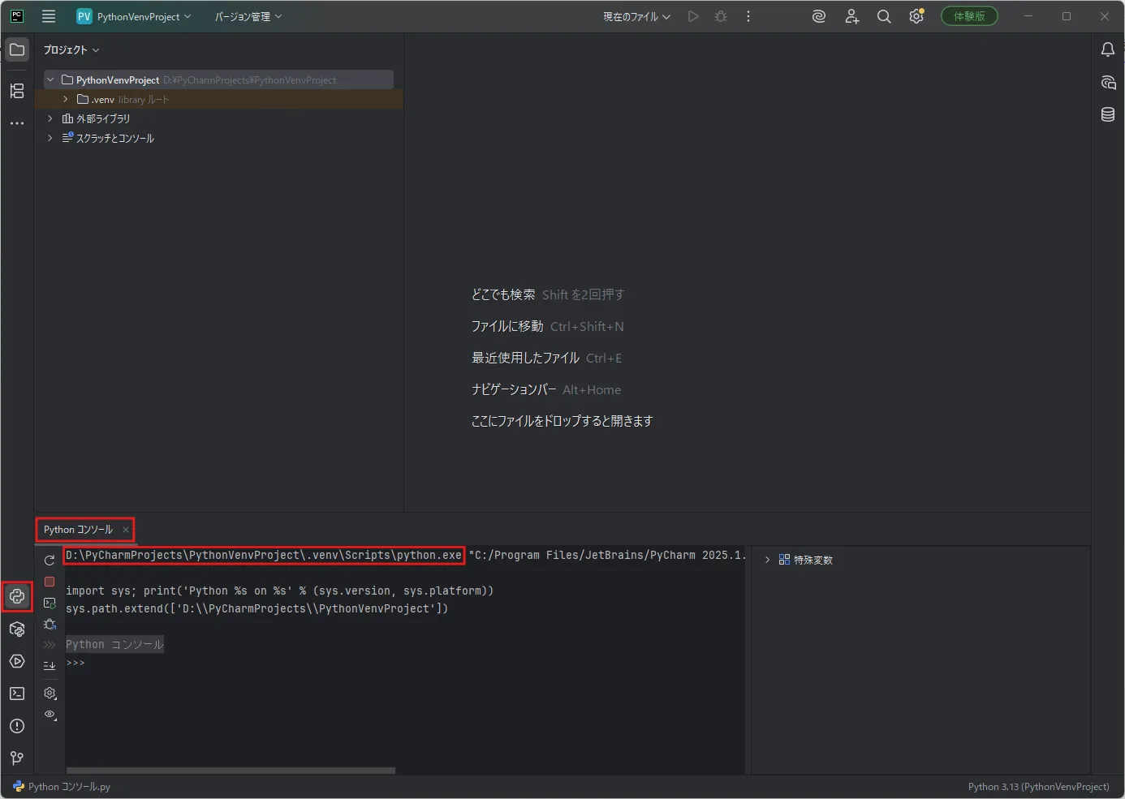Click the ファイルに移動 hint text
Image resolution: width=1125 pixels, height=799 pixels.
coord(507,326)
